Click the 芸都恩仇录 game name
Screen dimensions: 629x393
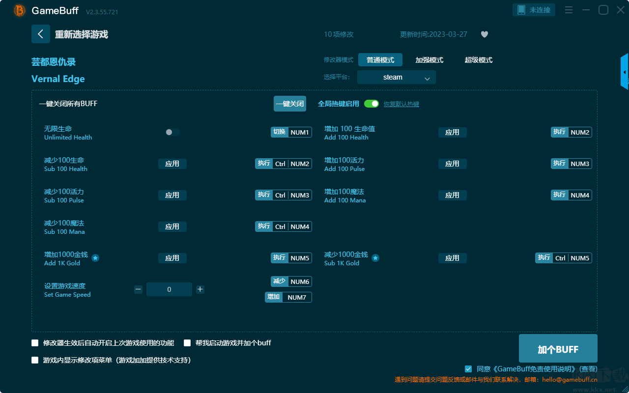[x=54, y=62]
